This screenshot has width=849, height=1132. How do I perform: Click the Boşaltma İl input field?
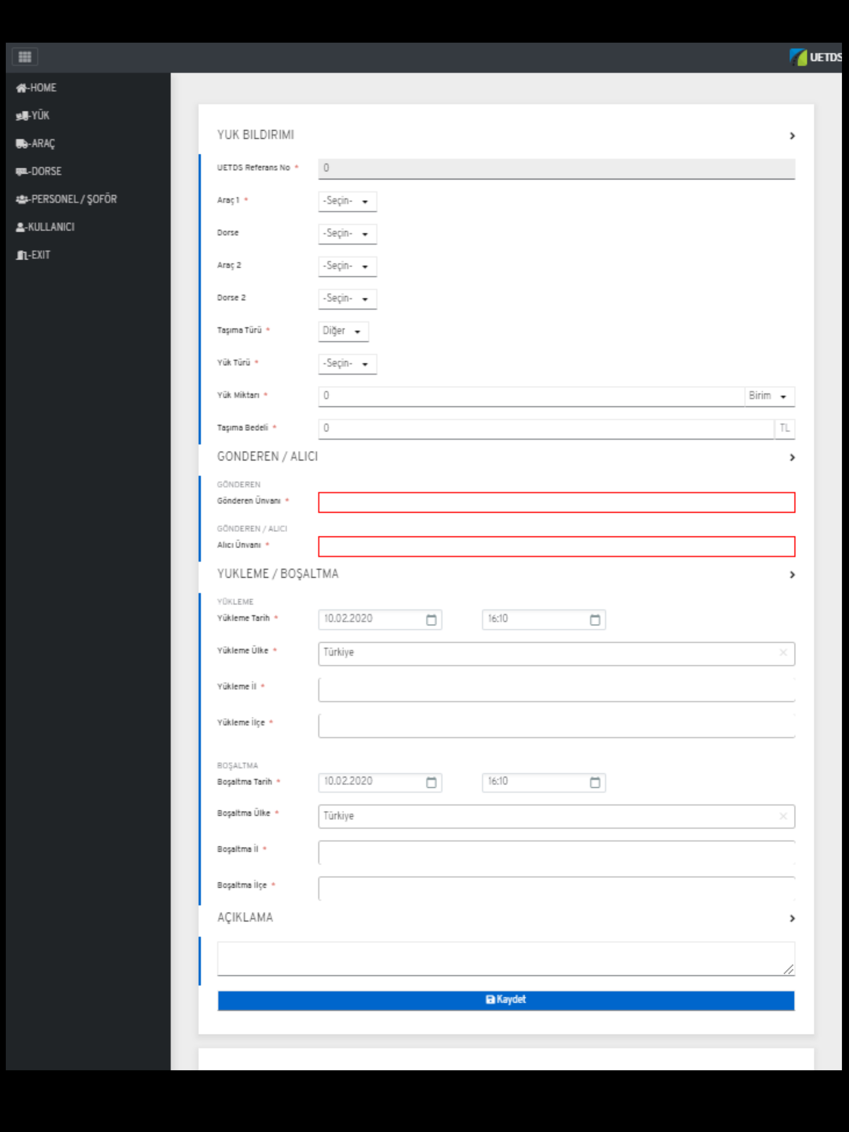coord(557,853)
